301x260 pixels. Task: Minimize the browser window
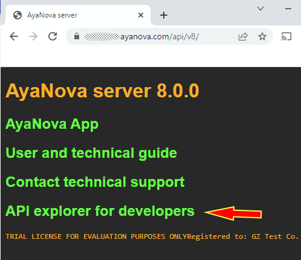[x=288, y=8]
